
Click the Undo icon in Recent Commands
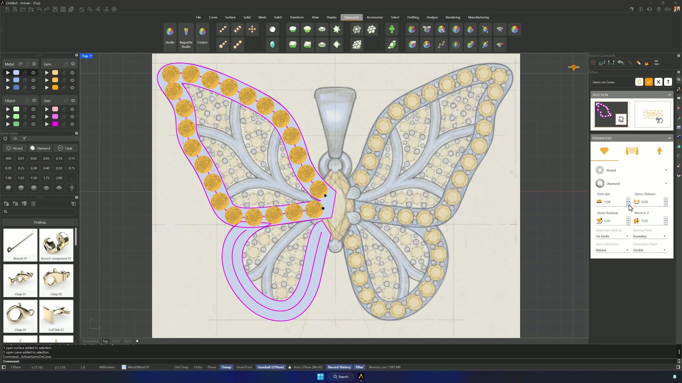(620, 63)
